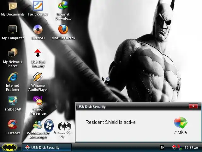This screenshot has height=152, width=202.
Task: Click the Windows orb desktop icon
Action: [x=49, y=126]
